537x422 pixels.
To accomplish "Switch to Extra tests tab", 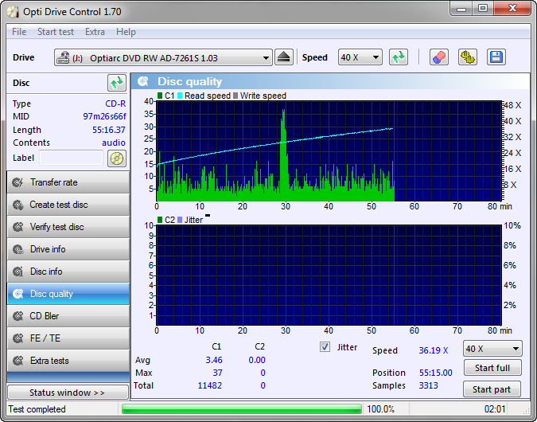I will tap(68, 361).
